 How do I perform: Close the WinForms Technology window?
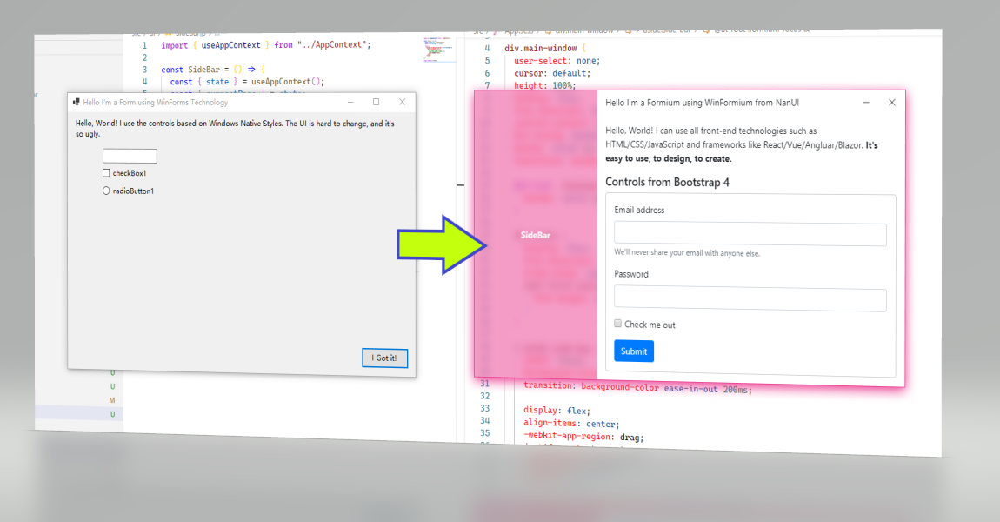pyautogui.click(x=402, y=102)
